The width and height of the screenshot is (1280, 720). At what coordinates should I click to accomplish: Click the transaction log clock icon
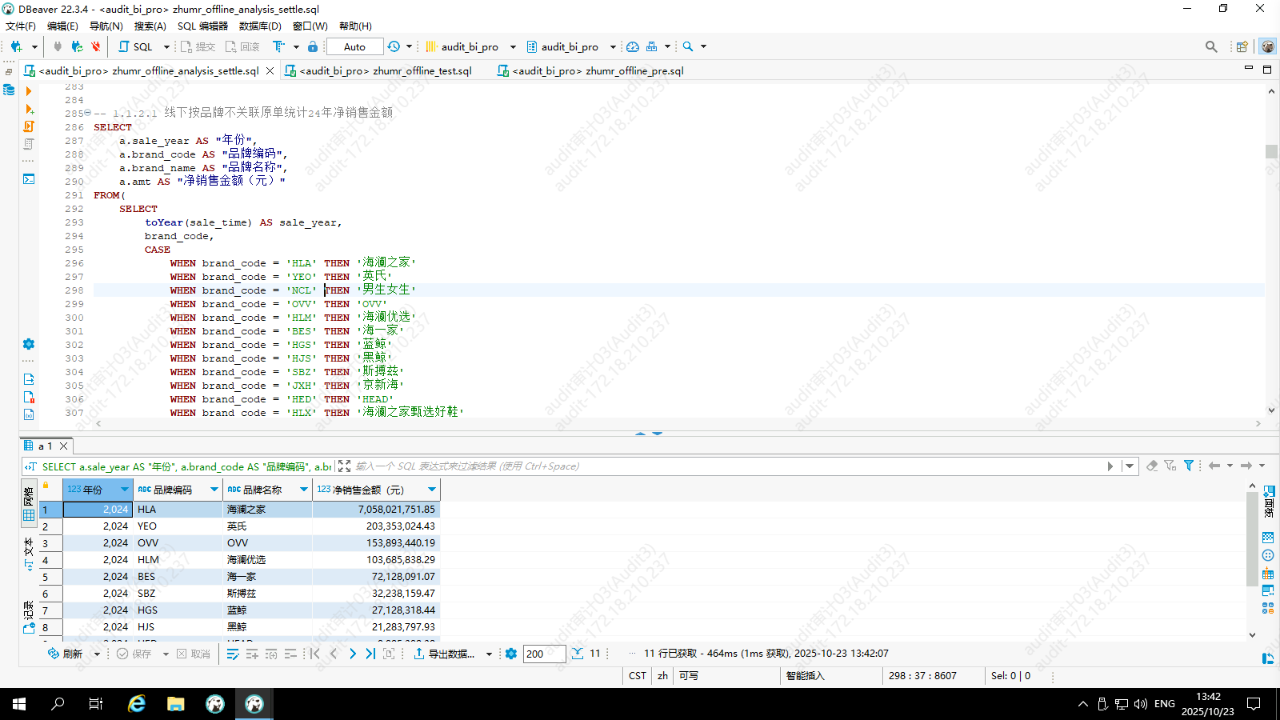tap(394, 46)
